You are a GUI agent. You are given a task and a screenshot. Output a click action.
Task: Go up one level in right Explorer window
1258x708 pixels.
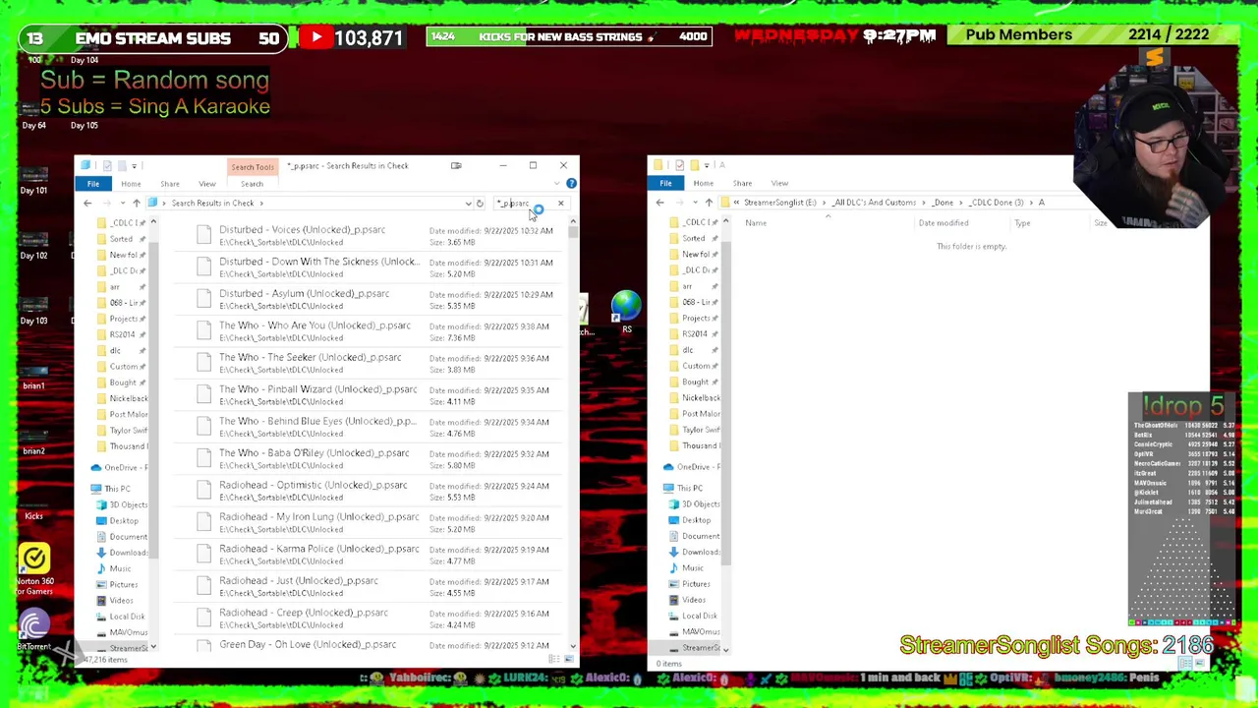click(x=709, y=203)
